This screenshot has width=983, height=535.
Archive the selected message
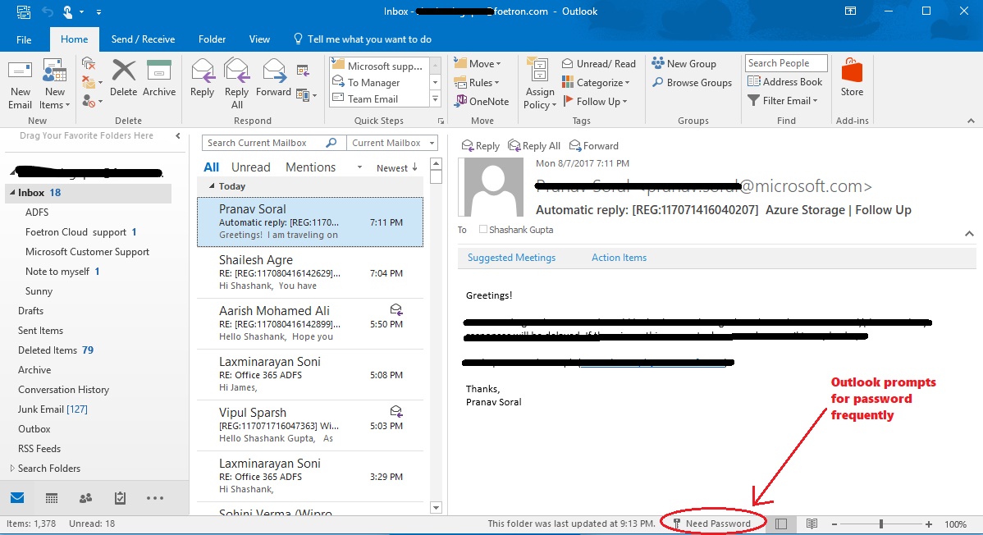pyautogui.click(x=159, y=79)
